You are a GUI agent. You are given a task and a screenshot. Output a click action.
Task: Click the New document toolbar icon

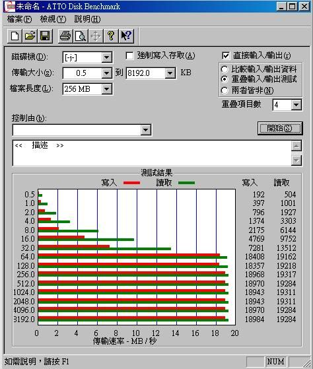(15, 36)
